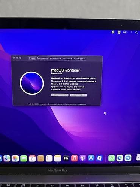Click the serial number line

tap(66, 90)
